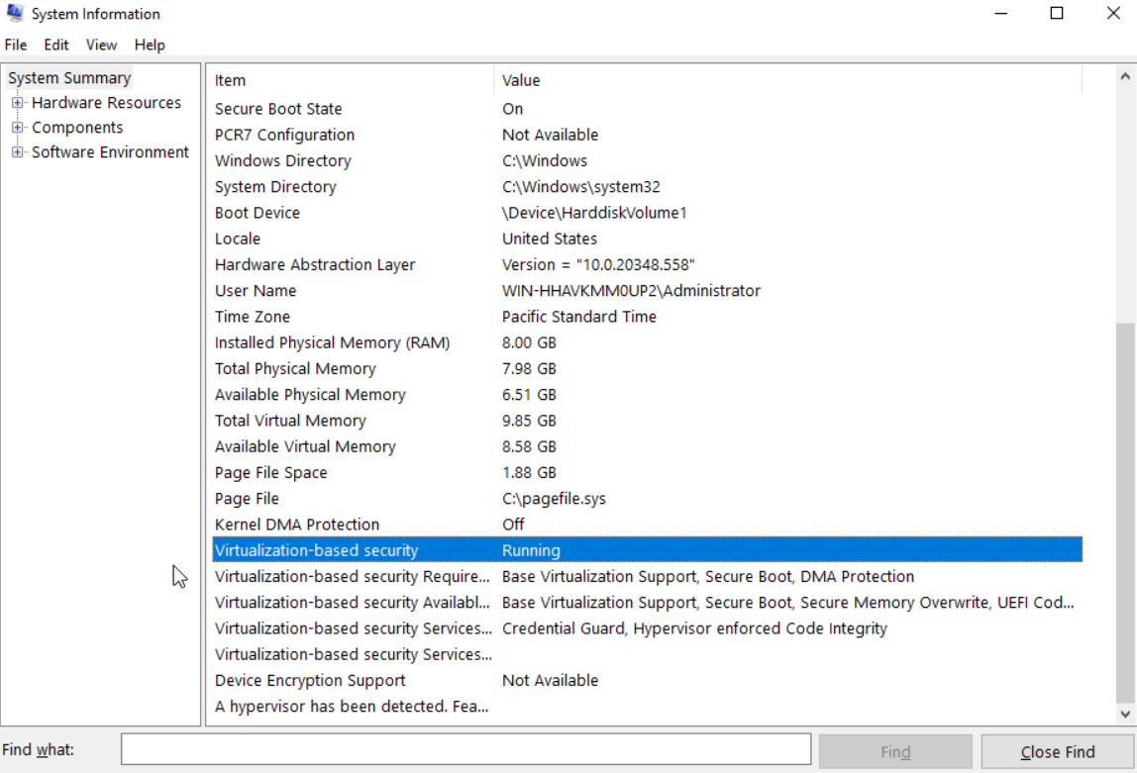
Task: Open the File menu
Action: (x=16, y=45)
